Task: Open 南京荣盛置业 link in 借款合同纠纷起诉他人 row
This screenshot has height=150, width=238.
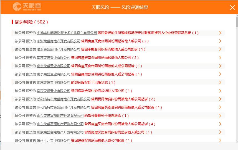Action: [x=54, y=91]
